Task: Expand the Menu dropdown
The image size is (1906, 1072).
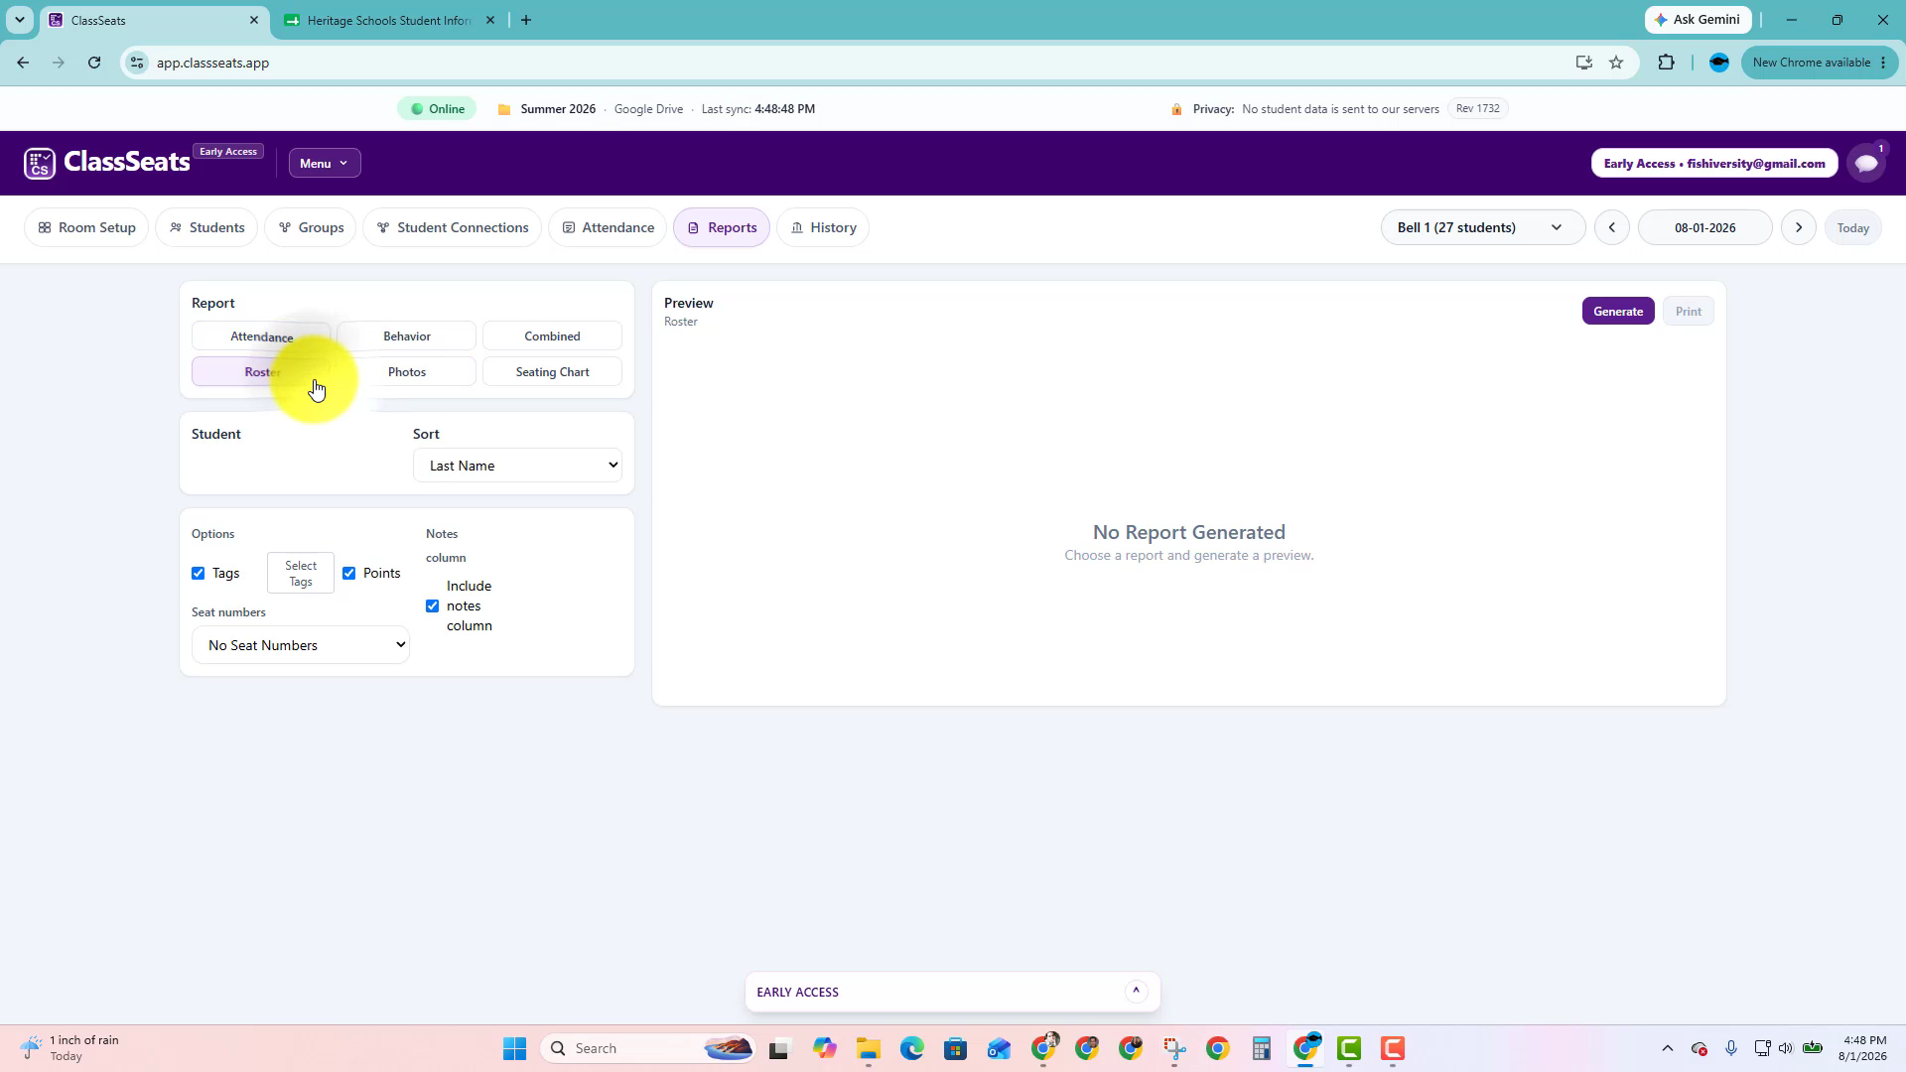Action: (325, 164)
